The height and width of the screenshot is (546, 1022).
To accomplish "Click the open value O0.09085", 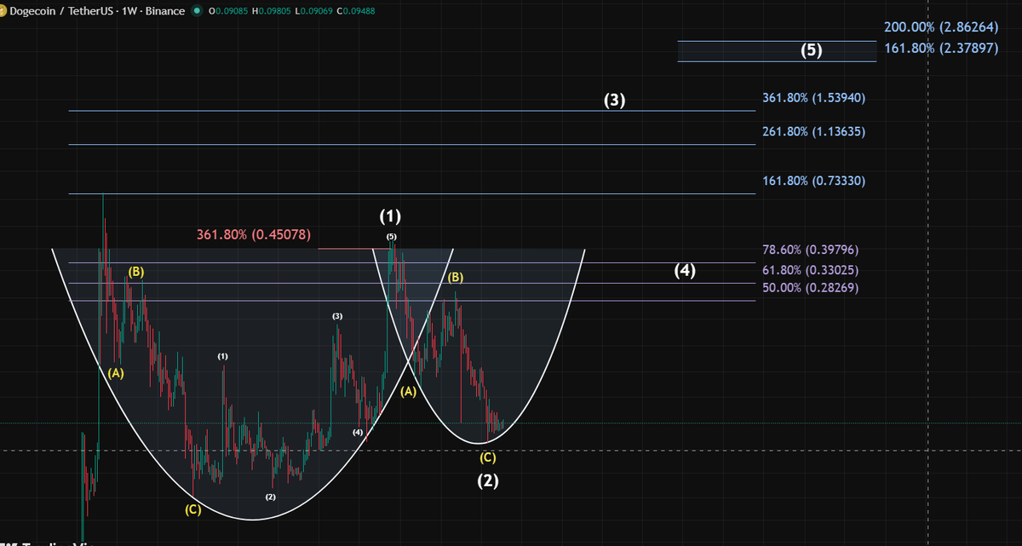I will [x=228, y=12].
